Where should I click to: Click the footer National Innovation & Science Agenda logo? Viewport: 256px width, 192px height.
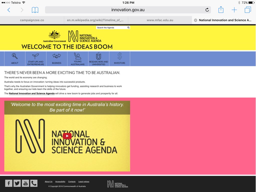[x=118, y=184]
